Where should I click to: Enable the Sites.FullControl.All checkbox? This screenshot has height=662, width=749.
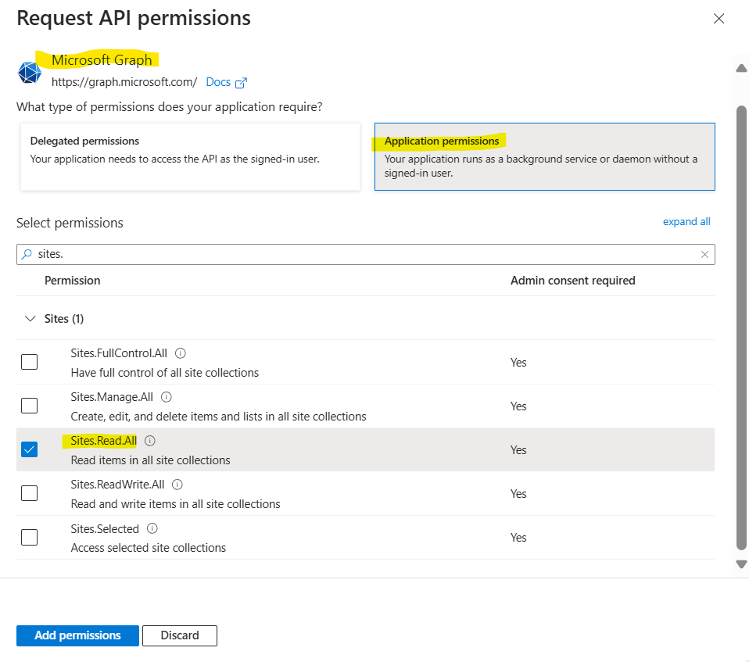29,362
